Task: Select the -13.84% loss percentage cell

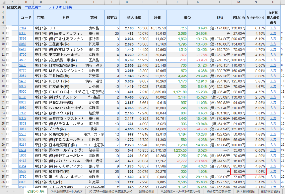Action: coord(198,161)
